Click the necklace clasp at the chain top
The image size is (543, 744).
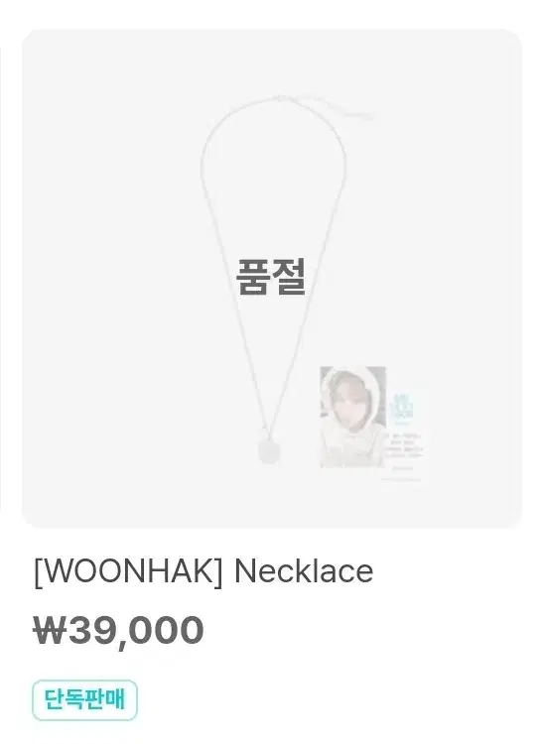pos(282,98)
